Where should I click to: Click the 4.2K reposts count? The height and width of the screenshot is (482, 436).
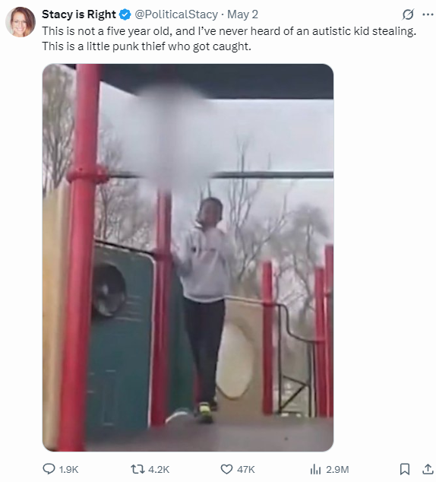159,469
